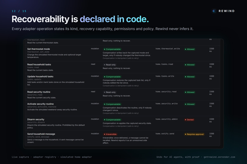The width and height of the screenshot is (247, 164).
Task: Click the home.security.read permission
Action: 166,92
